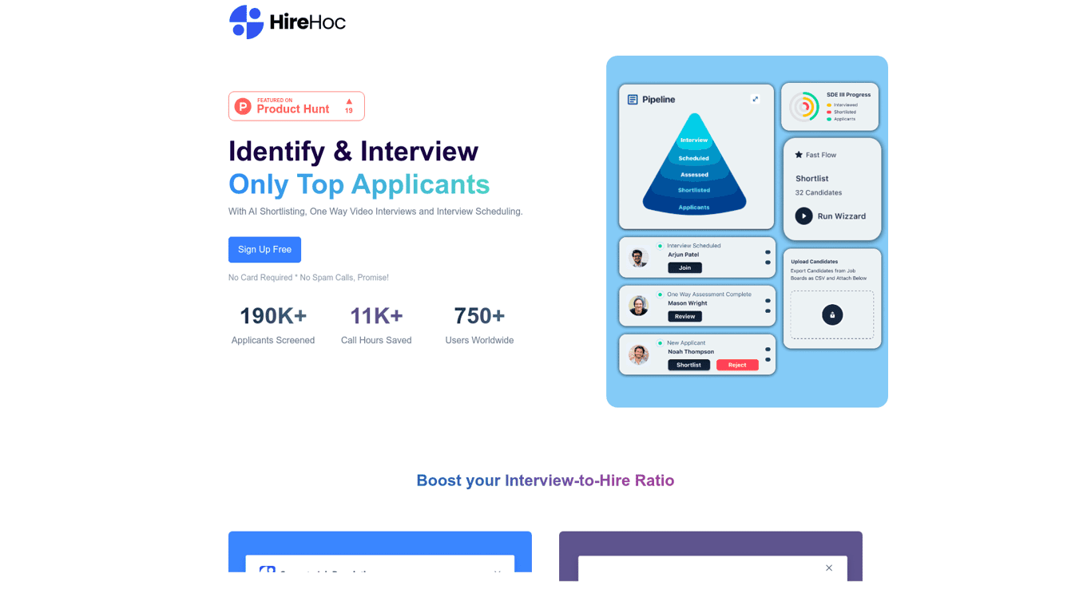Click the SDE III Progress ring chart
This screenshot has height=613, width=1091.
[804, 107]
